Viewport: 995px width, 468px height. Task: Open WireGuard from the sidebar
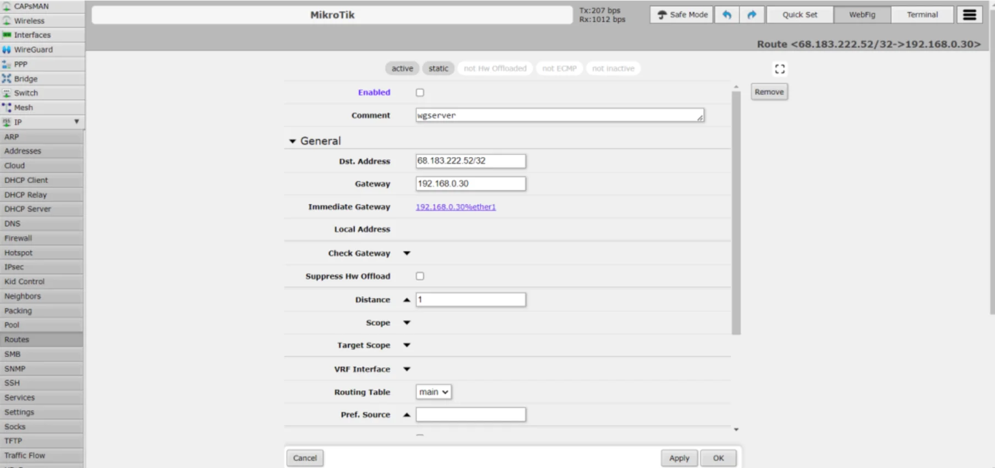click(x=33, y=50)
